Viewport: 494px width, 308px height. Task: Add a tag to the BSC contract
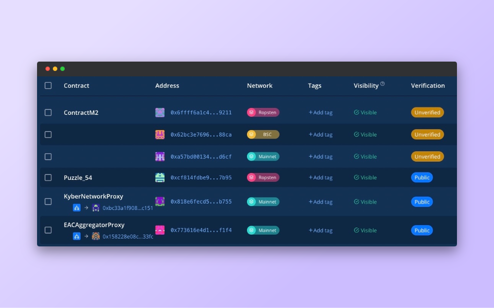[321, 135]
